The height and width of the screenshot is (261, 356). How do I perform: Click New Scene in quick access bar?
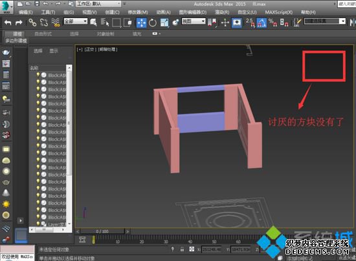point(20,4)
